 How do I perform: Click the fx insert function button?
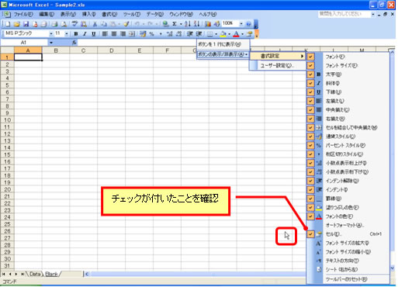(74, 43)
